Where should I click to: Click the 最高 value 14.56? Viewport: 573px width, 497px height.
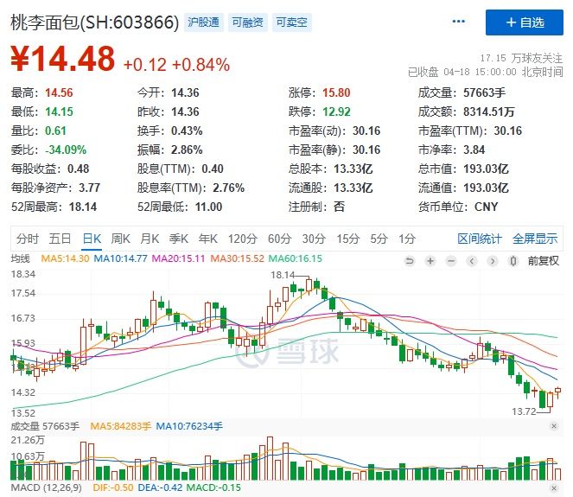[x=59, y=92]
